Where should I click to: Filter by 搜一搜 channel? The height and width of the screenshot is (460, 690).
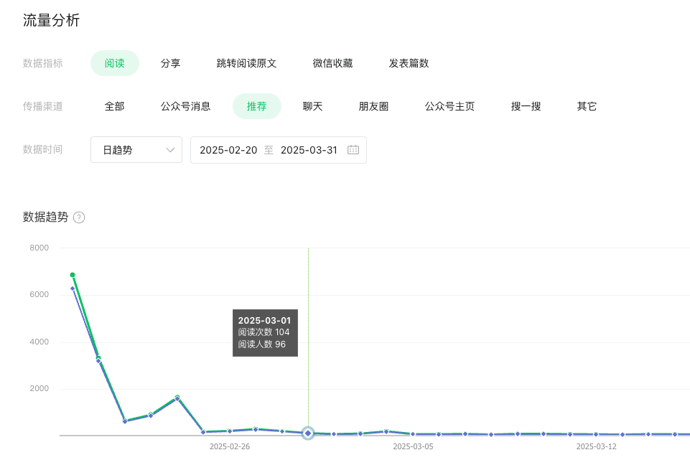[526, 106]
